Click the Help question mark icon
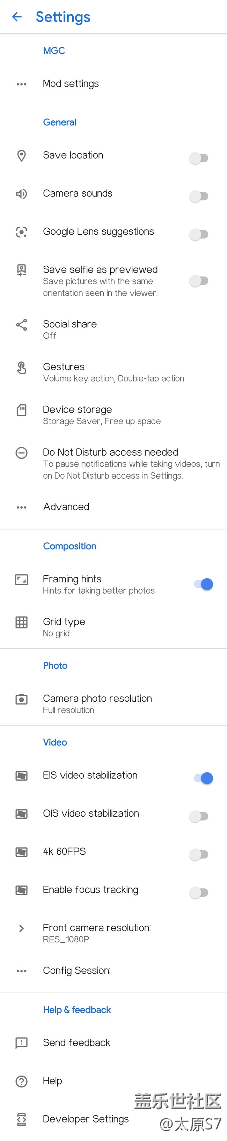Image resolution: width=227 pixels, height=1141 pixels. (x=21, y=1081)
